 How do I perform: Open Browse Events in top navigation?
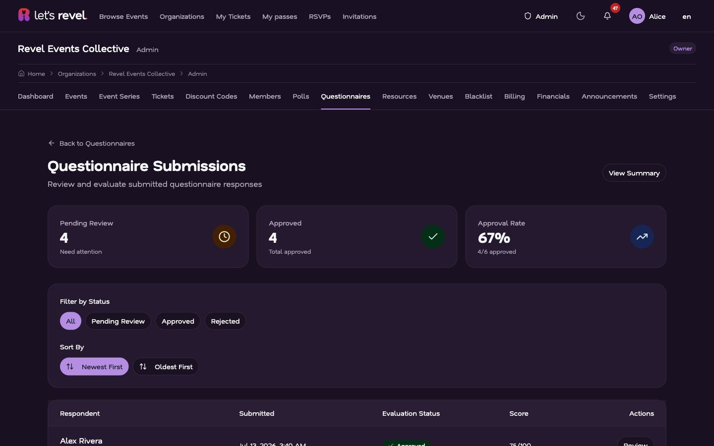(123, 16)
